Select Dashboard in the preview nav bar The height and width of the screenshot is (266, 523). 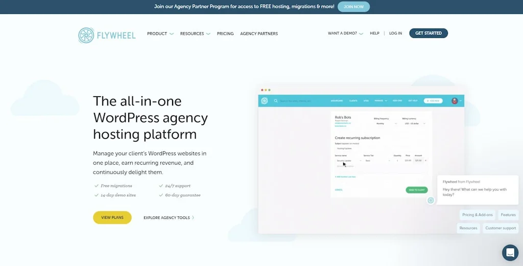click(x=337, y=101)
